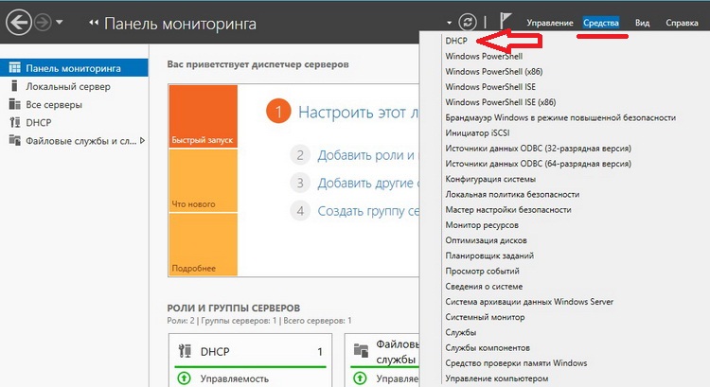
Task: Choose Windows PowerShell (x86) entry
Action: (493, 72)
